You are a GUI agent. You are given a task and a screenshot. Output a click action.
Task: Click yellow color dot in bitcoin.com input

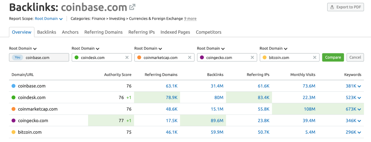point(264,57)
